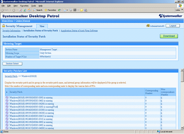Click the IE Forward arrow button
This screenshot has width=184, height=134.
[14, 10]
